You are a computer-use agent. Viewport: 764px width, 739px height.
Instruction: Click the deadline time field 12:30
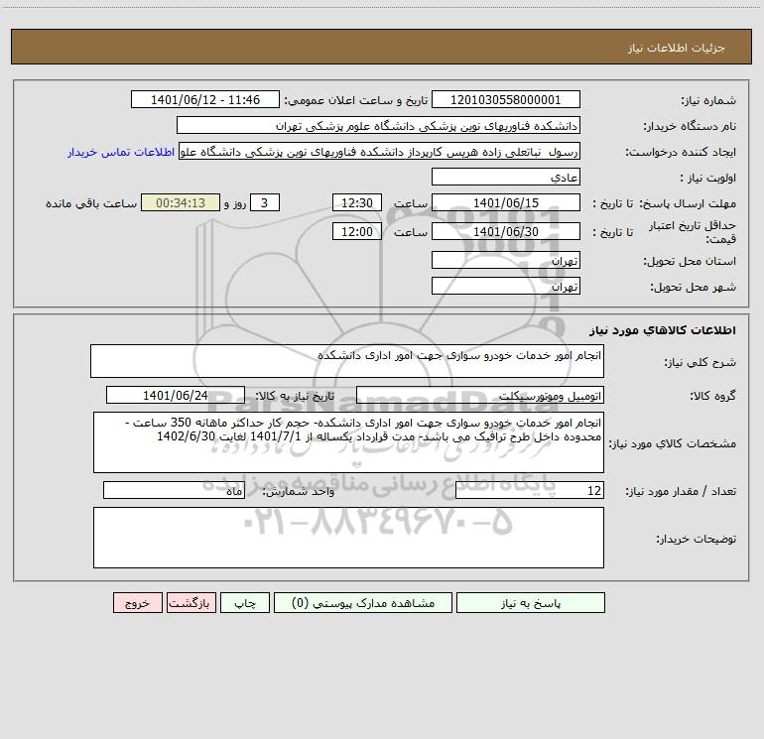point(356,202)
